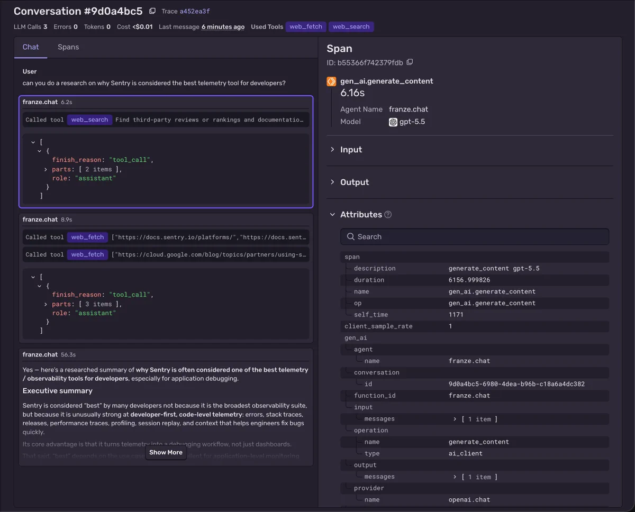Click the provider name value openai.chat
The height and width of the screenshot is (512, 635).
(x=469, y=499)
